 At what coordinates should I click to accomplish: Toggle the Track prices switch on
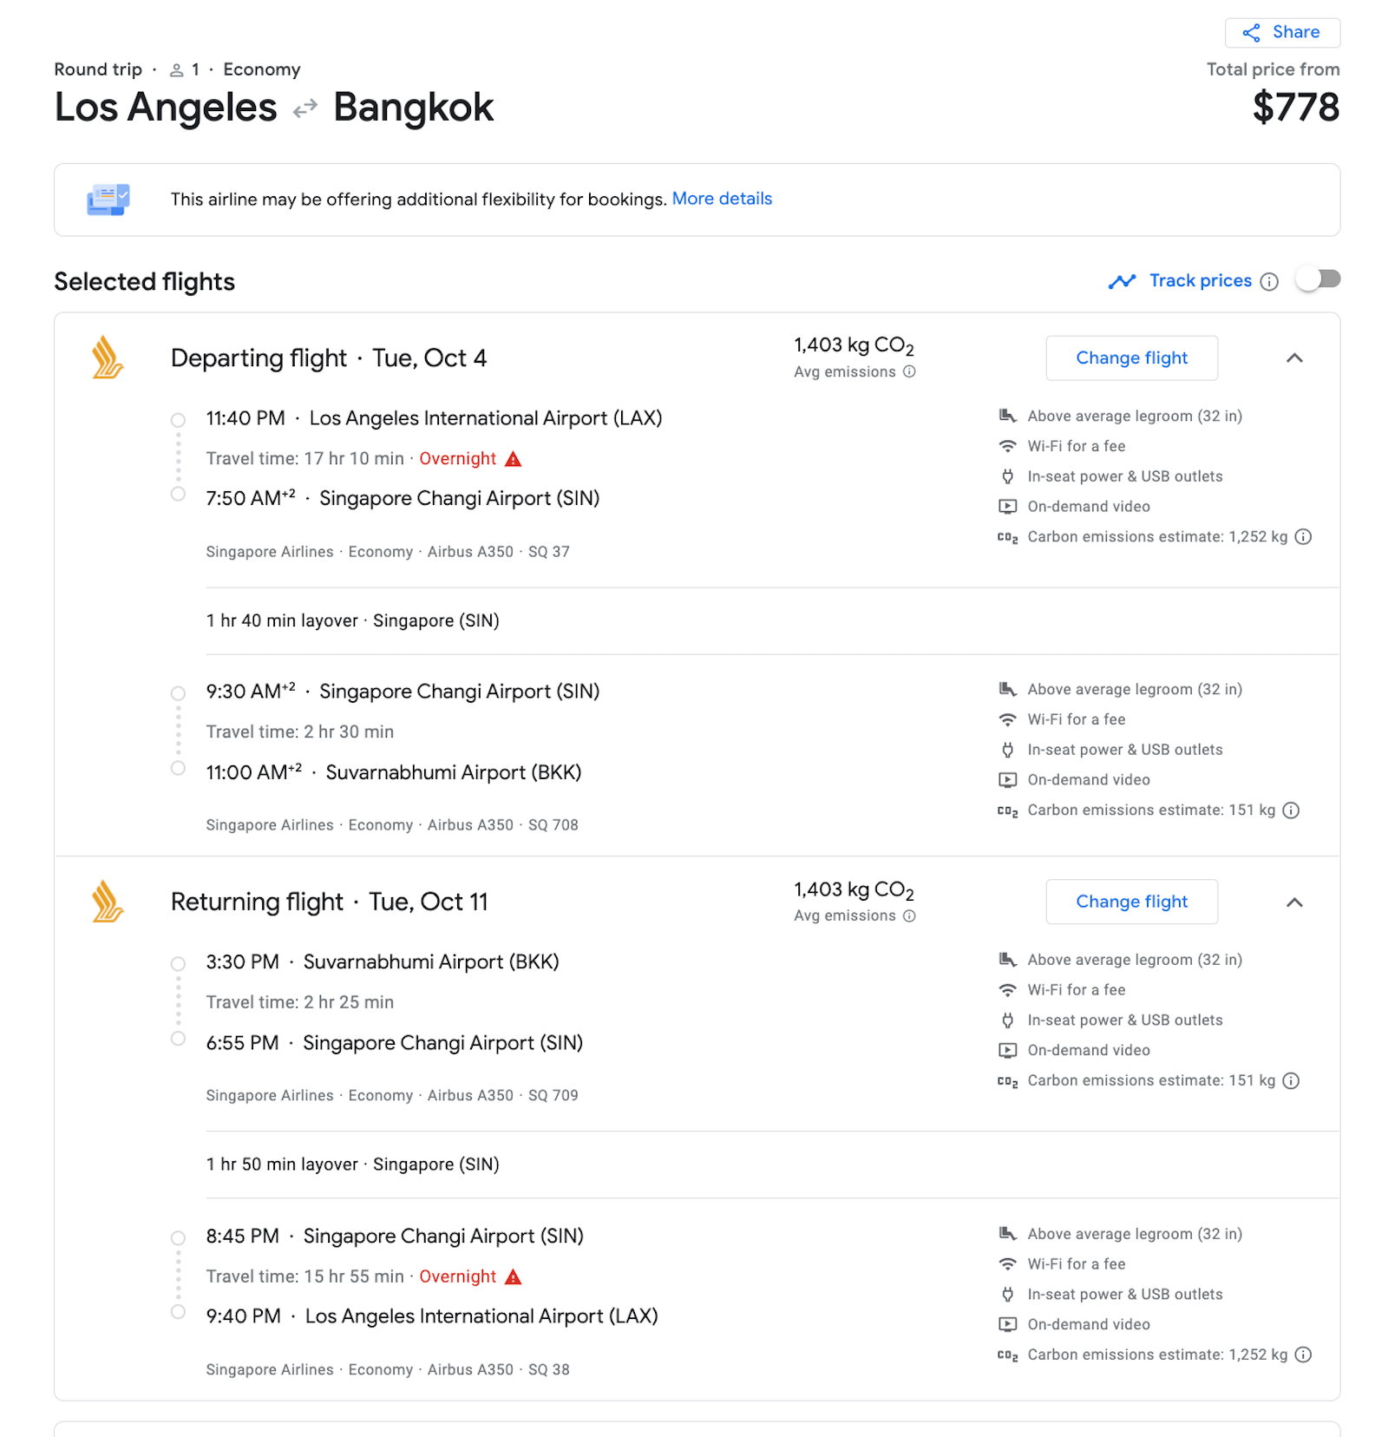pos(1319,279)
